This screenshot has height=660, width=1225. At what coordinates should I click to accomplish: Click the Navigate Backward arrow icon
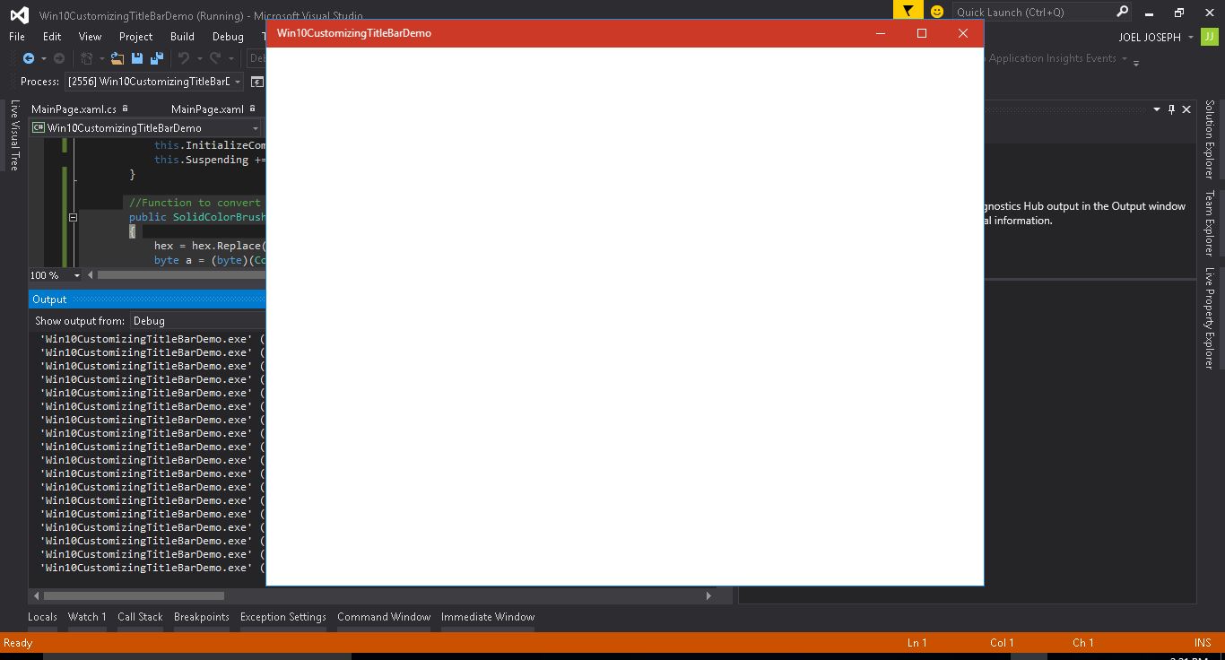29,58
